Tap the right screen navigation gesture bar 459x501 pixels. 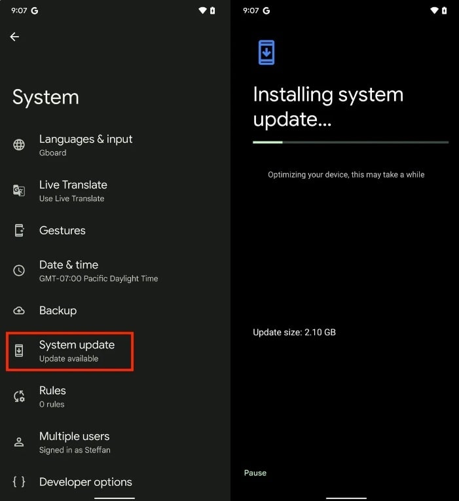click(x=346, y=498)
